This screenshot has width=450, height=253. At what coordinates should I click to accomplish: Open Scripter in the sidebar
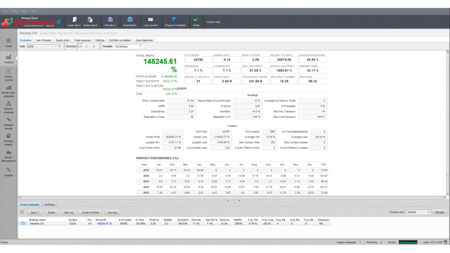8,172
